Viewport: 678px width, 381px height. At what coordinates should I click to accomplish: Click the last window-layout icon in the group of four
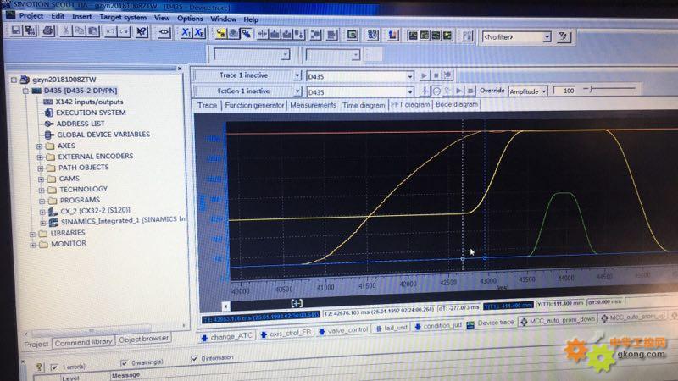447,36
